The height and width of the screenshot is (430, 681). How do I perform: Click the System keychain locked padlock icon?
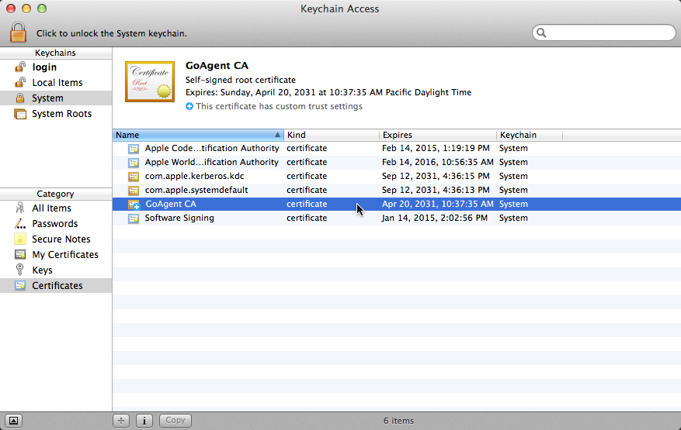point(20,98)
